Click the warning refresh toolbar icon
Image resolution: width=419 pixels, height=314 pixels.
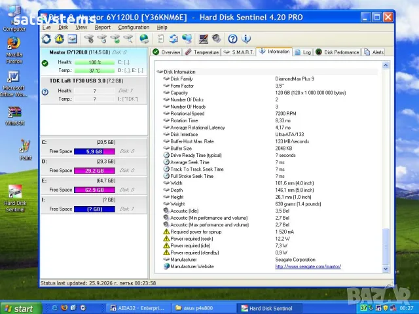pyautogui.click(x=60, y=39)
